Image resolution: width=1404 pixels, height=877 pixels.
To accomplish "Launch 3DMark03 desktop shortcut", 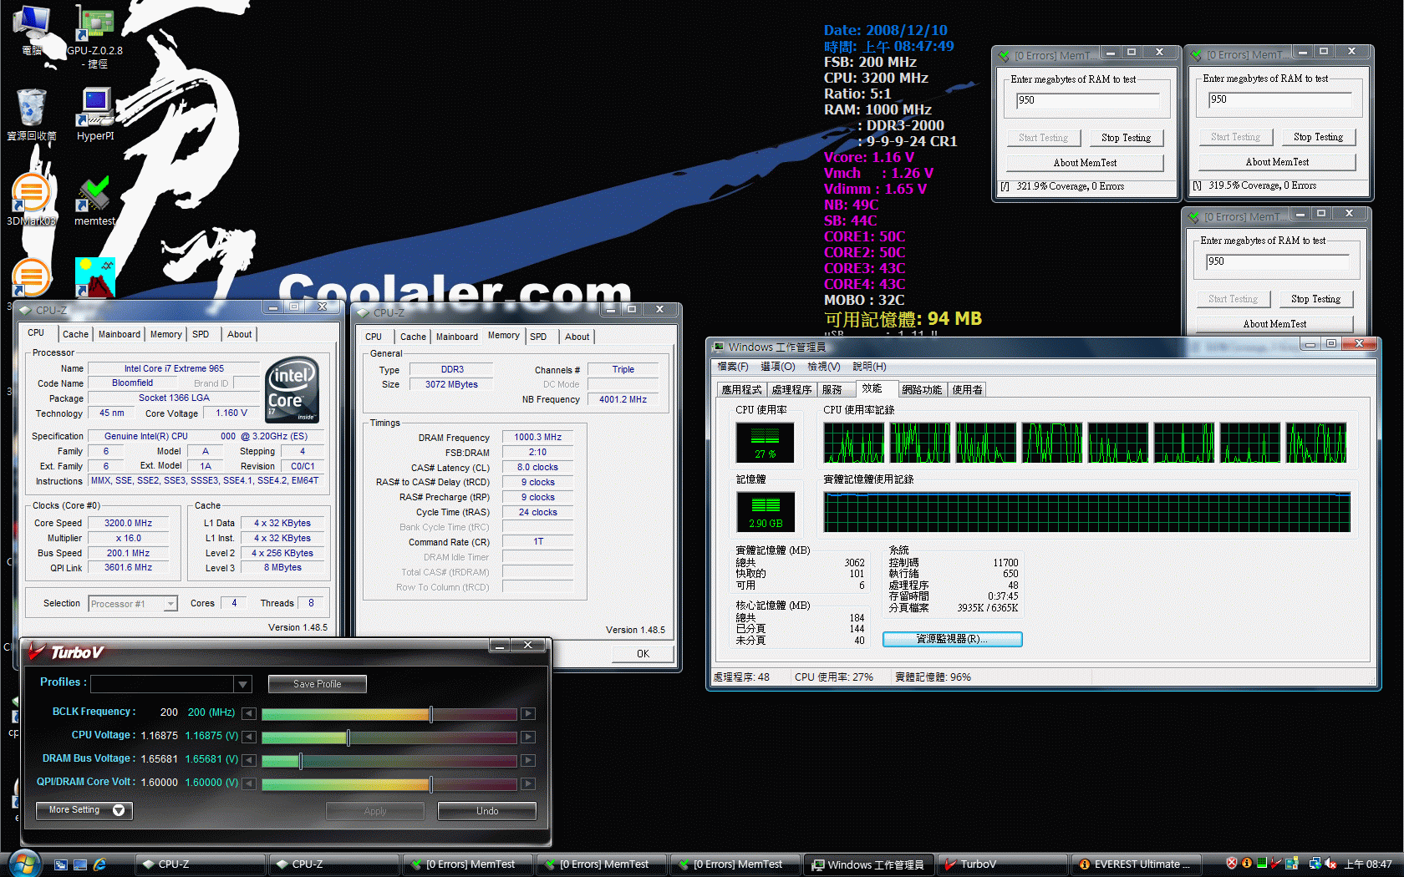I will pos(31,200).
